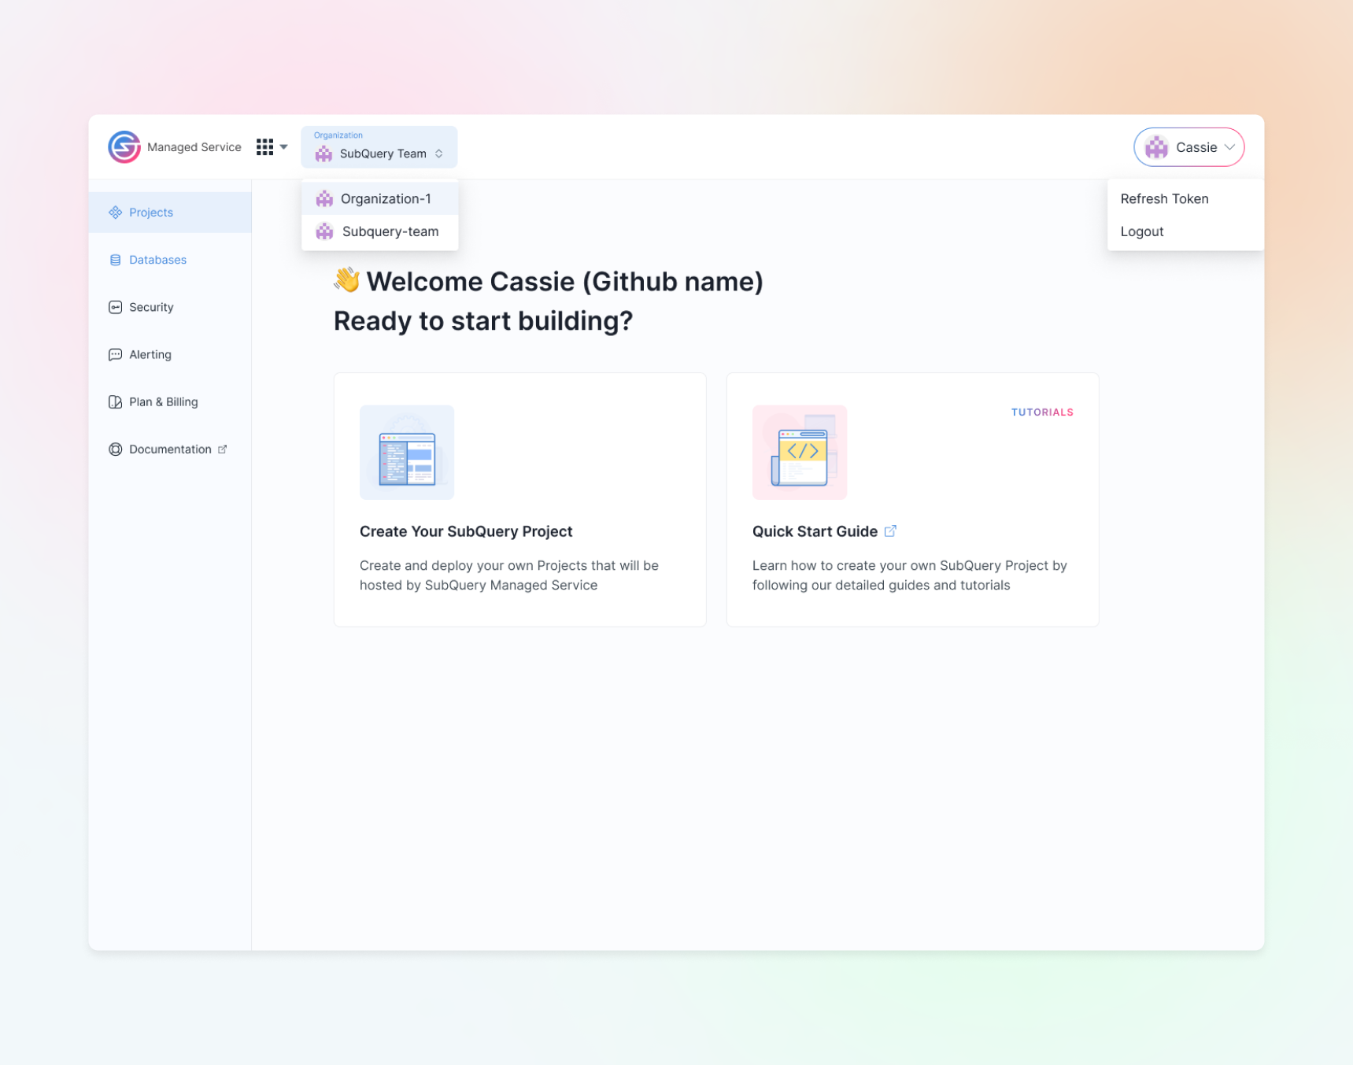The width and height of the screenshot is (1353, 1065).
Task: Click the Subquery-team avatar icon
Action: click(x=324, y=231)
